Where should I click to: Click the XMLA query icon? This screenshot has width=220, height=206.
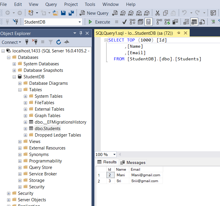pyautogui.click(x=139, y=13)
